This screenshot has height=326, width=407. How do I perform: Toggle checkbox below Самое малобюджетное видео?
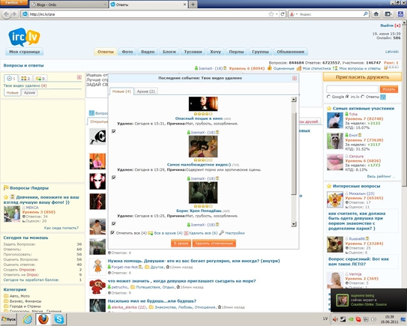[x=114, y=178]
